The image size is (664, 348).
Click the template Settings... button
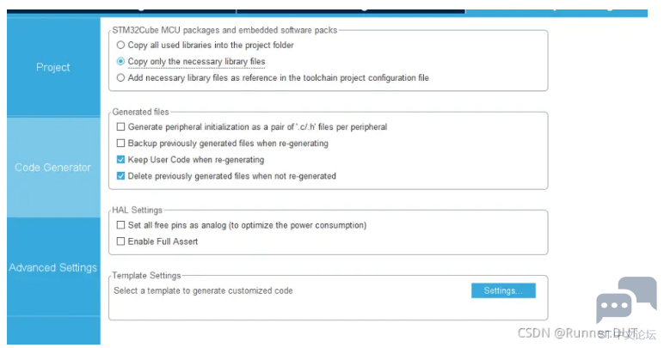[503, 290]
